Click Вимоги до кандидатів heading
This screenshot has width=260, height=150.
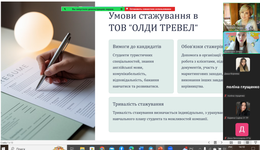click(x=137, y=46)
